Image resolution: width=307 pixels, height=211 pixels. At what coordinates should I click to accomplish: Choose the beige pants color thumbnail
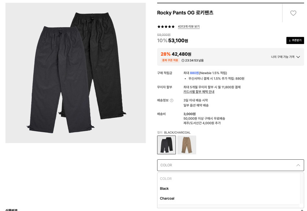click(x=187, y=145)
